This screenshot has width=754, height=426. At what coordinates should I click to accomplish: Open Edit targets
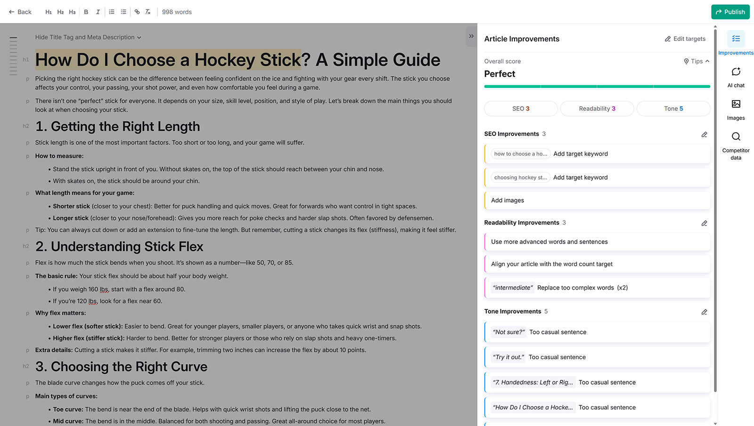click(x=685, y=39)
